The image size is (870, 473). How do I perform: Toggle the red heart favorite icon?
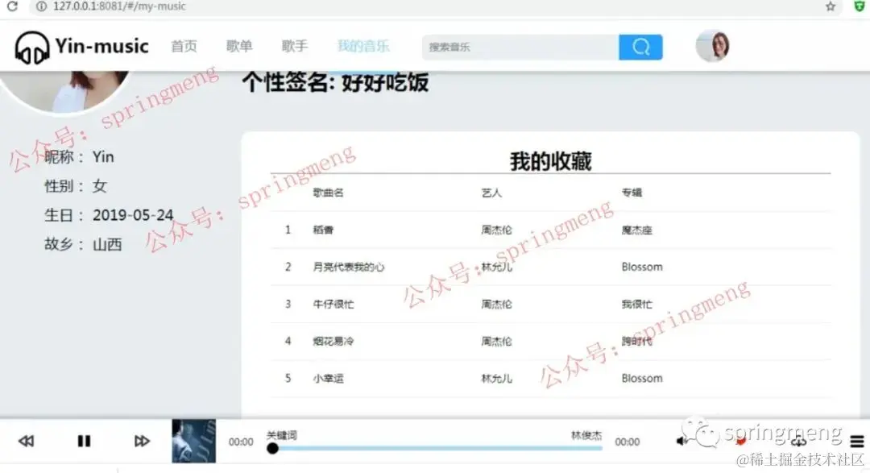point(741,442)
